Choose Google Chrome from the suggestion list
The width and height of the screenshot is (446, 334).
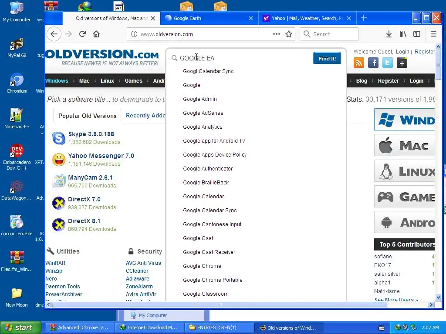202,266
